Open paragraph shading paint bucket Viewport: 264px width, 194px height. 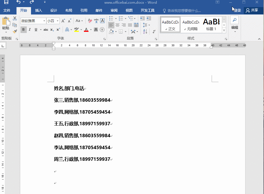[x=111, y=32]
